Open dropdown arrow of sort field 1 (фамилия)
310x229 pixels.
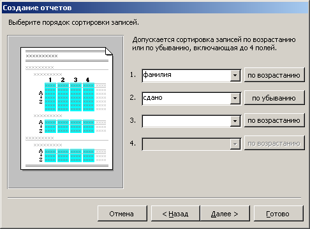235,75
